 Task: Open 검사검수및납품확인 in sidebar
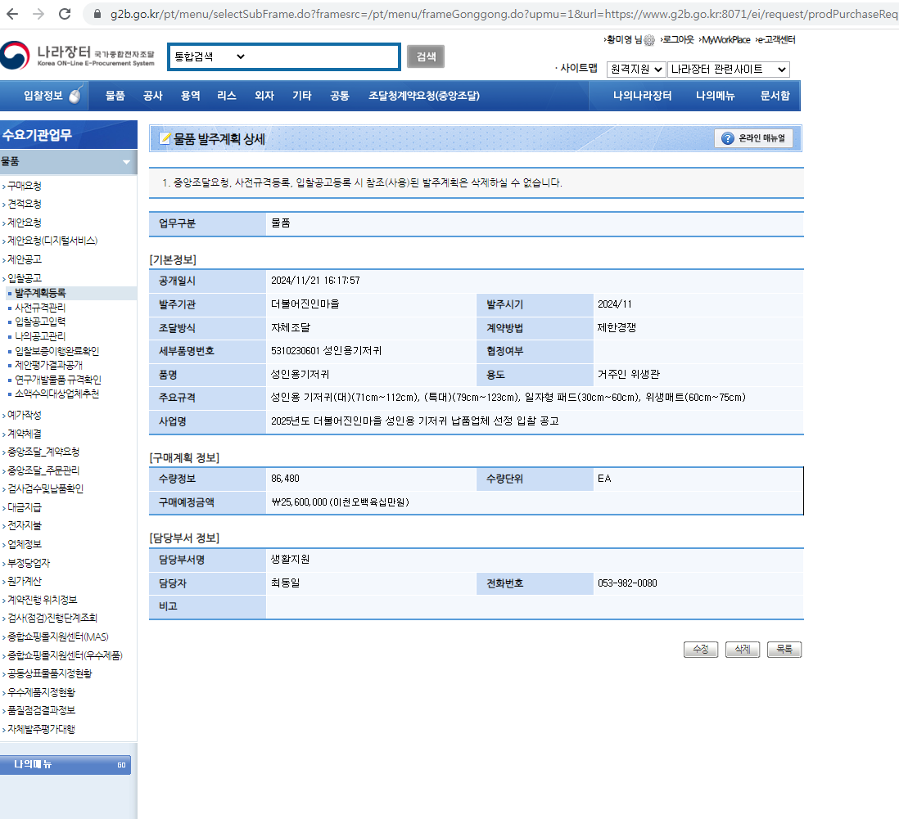(45, 489)
